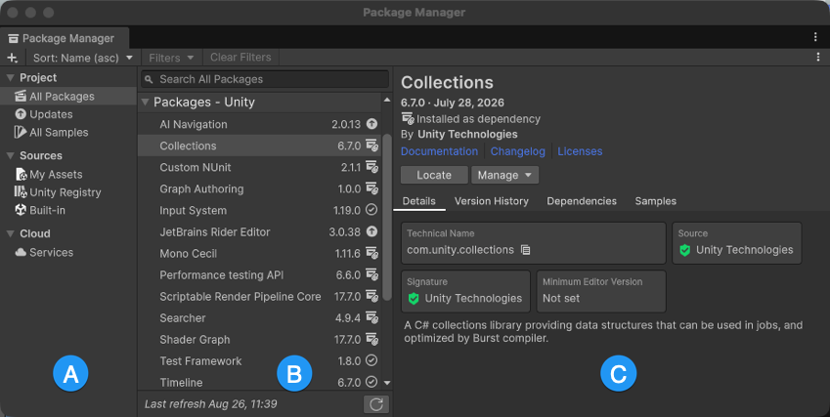The width and height of the screenshot is (830, 417).
Task: Switch to the Version History tab
Action: tap(491, 201)
